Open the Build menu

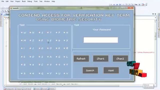[24, 1]
